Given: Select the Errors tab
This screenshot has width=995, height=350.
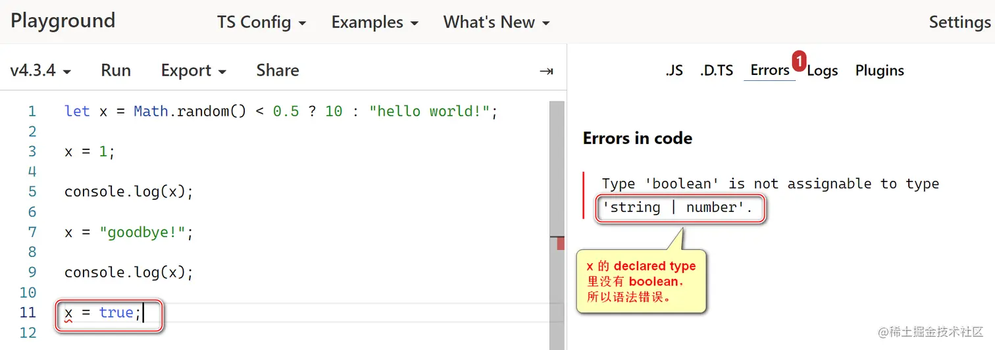Looking at the screenshot, I should [769, 70].
